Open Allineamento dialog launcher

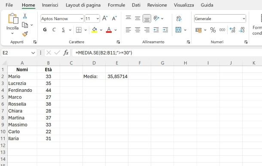click(188, 42)
